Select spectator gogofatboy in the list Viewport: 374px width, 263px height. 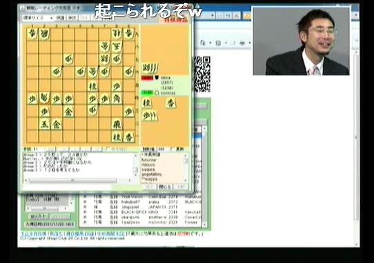pyautogui.click(x=152, y=174)
